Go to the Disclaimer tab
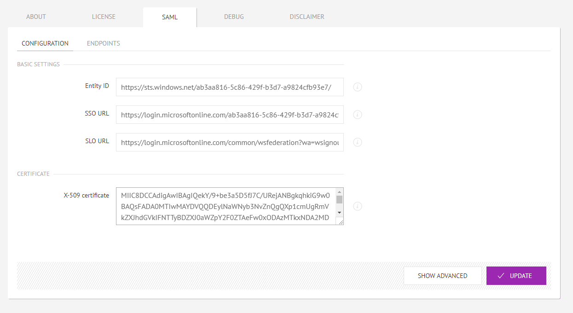Image resolution: width=573 pixels, height=313 pixels. (307, 17)
